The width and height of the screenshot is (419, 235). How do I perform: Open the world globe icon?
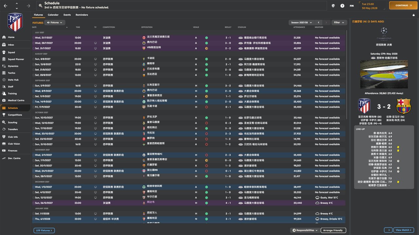[x=333, y=6]
